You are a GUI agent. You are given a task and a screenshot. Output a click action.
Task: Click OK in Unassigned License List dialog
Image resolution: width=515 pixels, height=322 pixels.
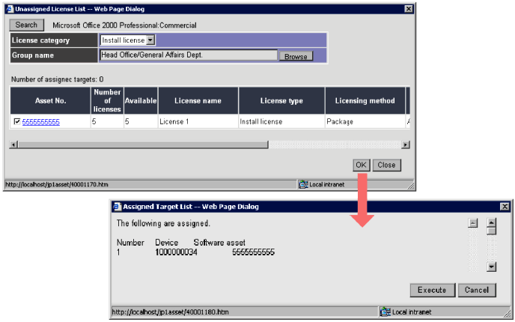pyautogui.click(x=362, y=165)
